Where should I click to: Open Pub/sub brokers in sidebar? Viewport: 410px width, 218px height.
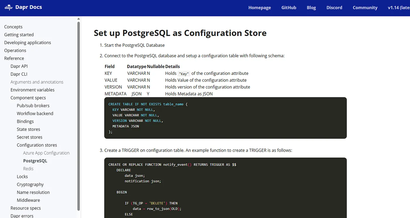33,105
